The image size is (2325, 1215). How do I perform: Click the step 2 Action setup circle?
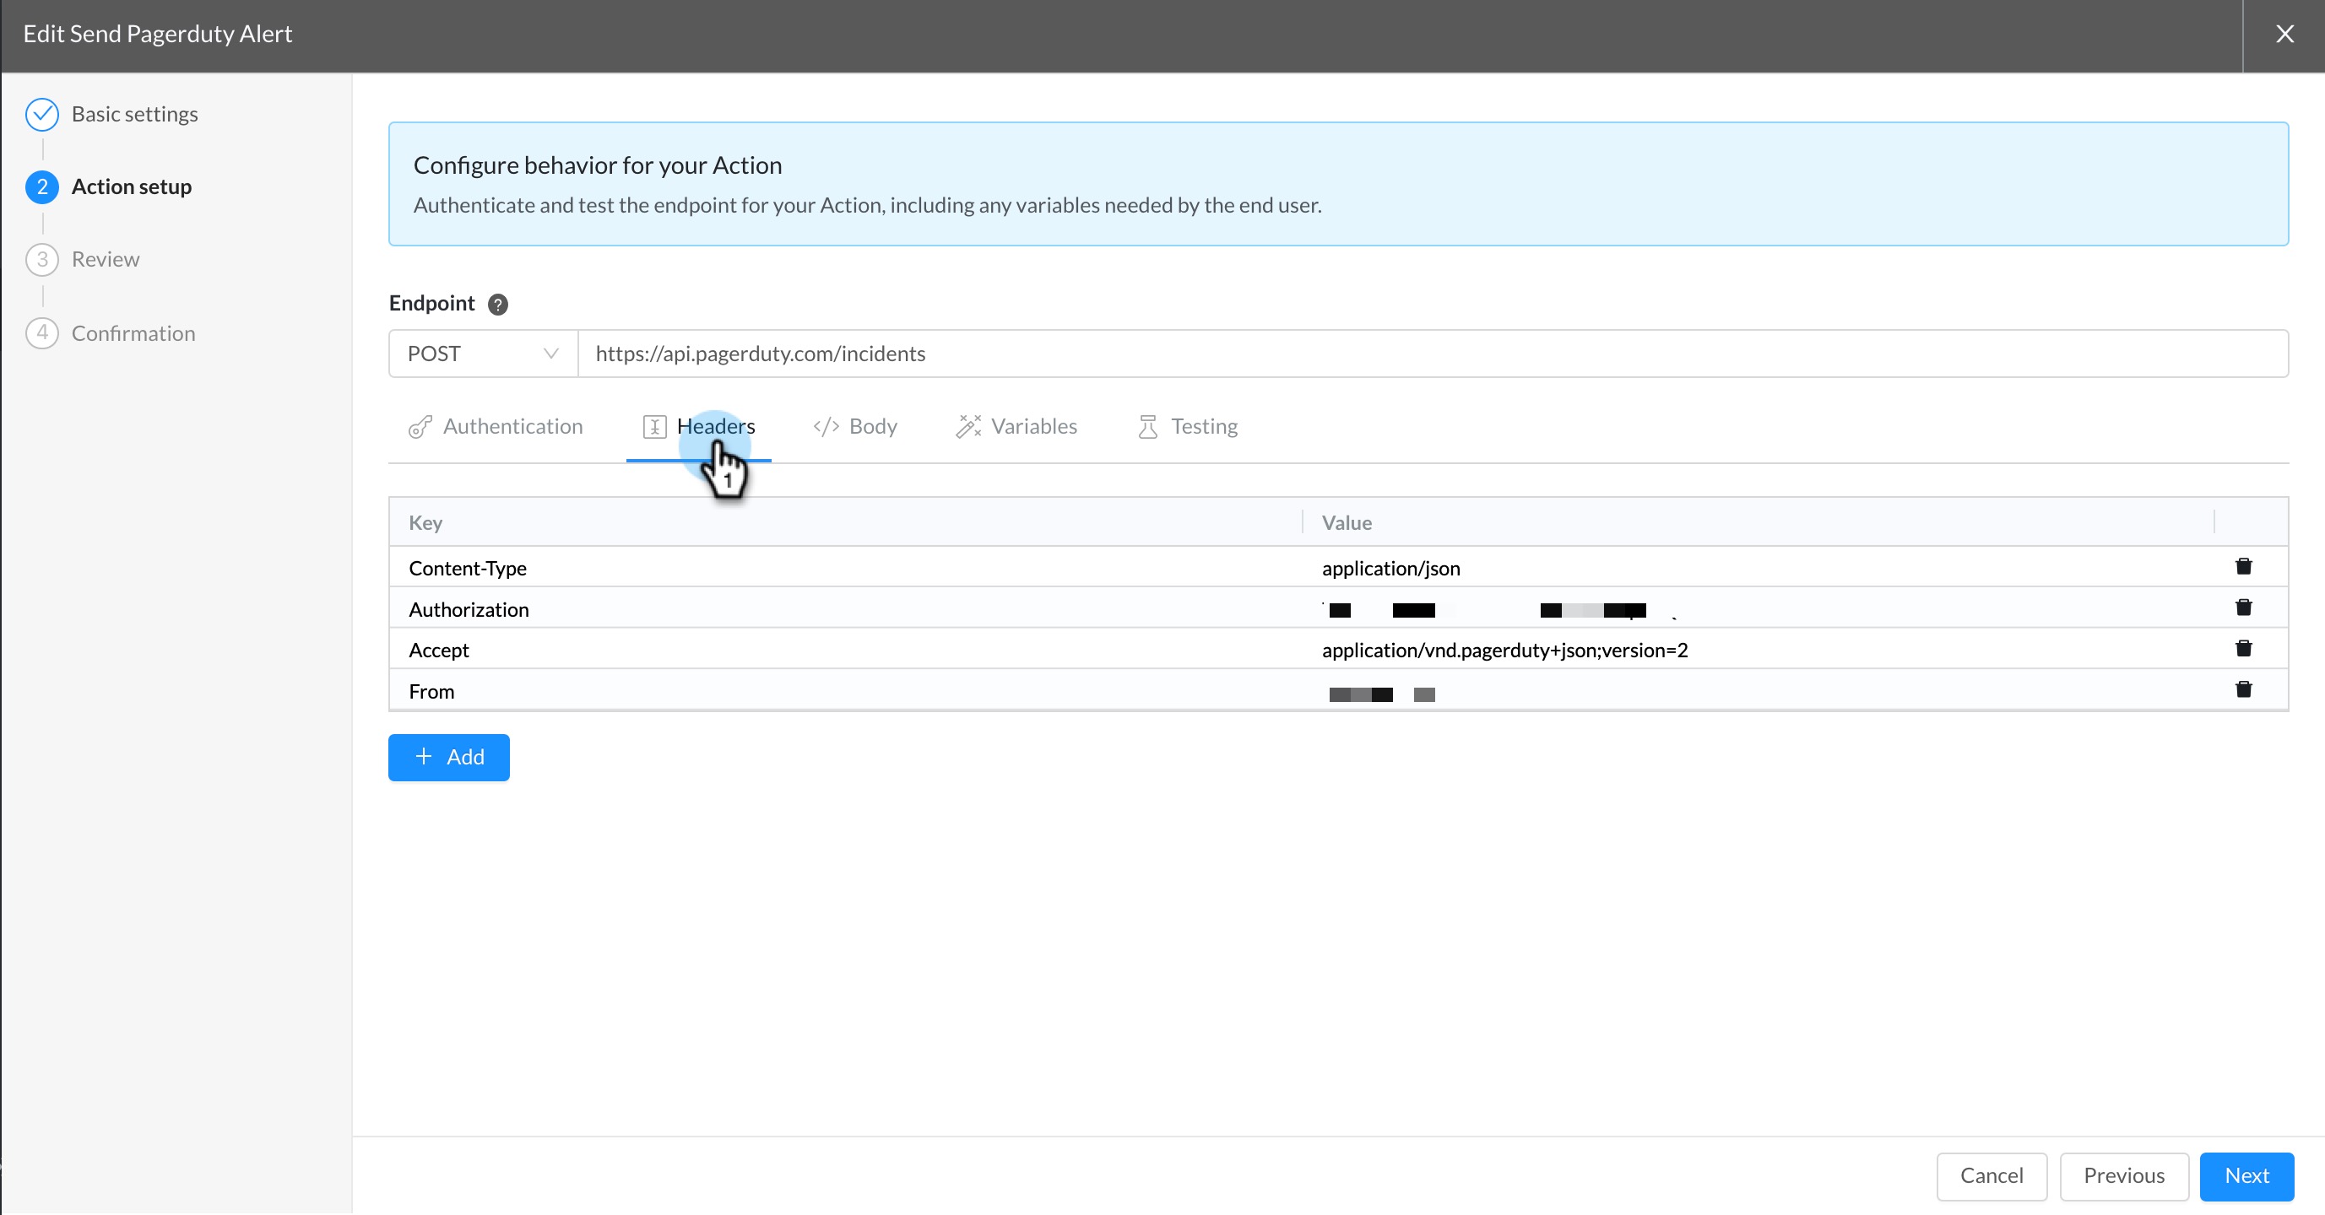[42, 186]
